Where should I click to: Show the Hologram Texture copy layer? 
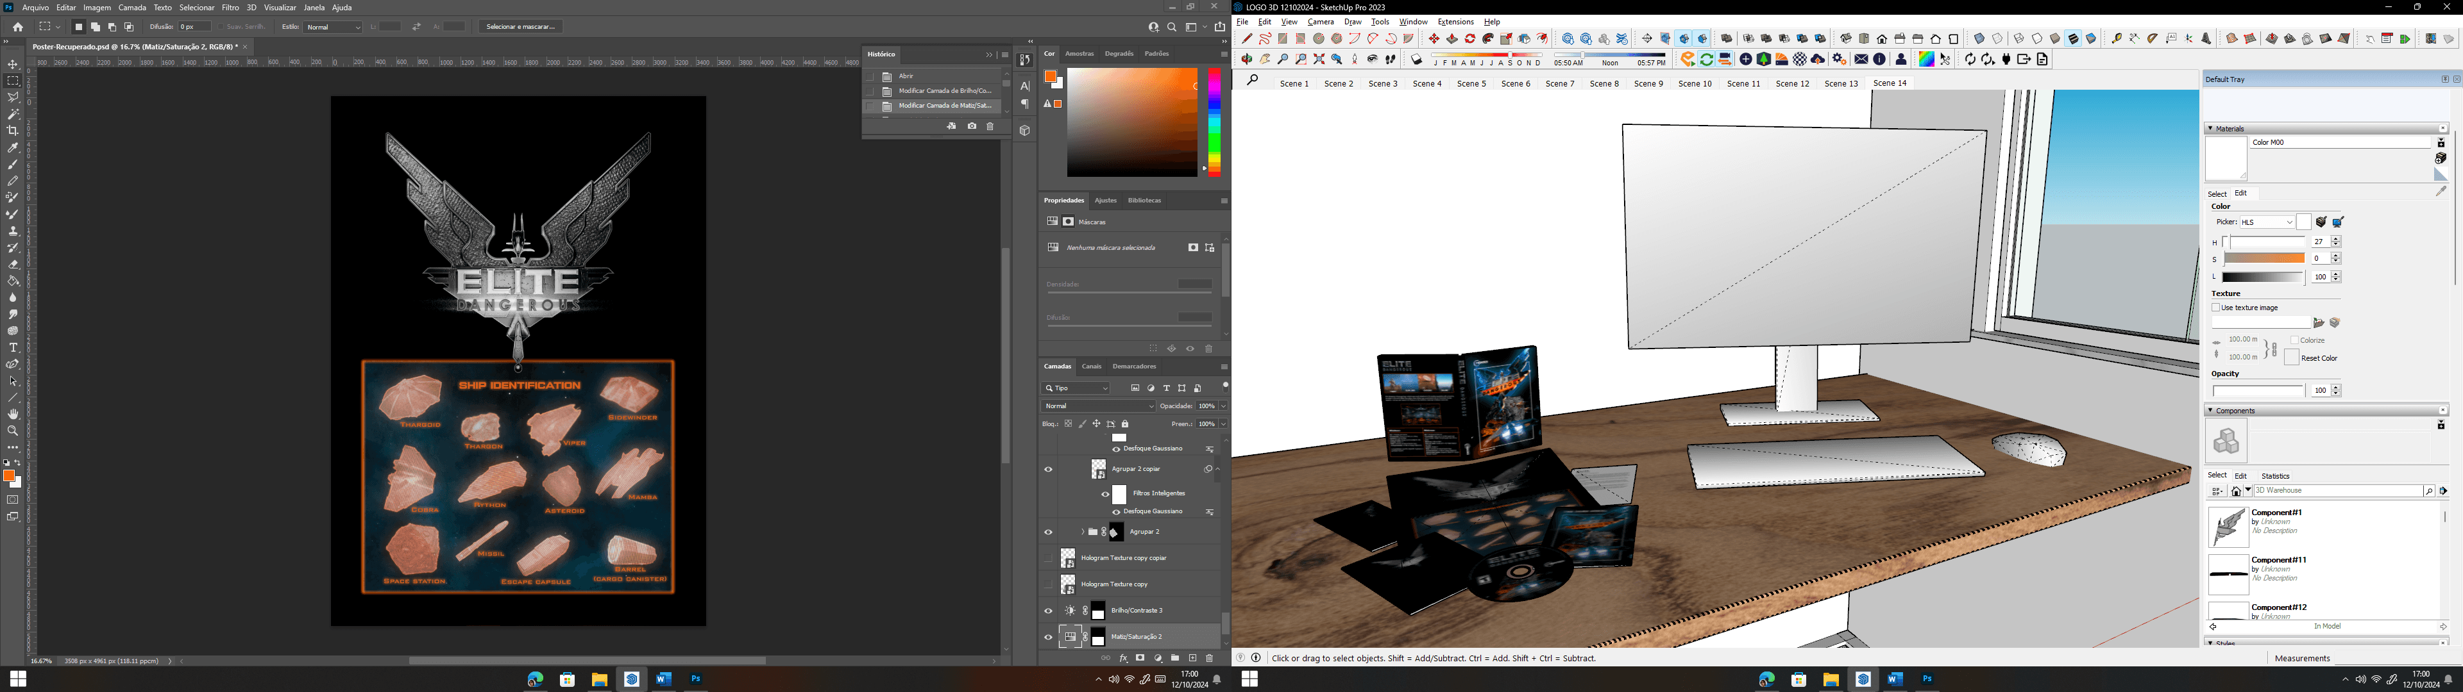pyautogui.click(x=1049, y=584)
